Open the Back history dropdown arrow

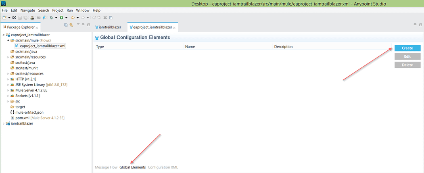tap(77, 18)
